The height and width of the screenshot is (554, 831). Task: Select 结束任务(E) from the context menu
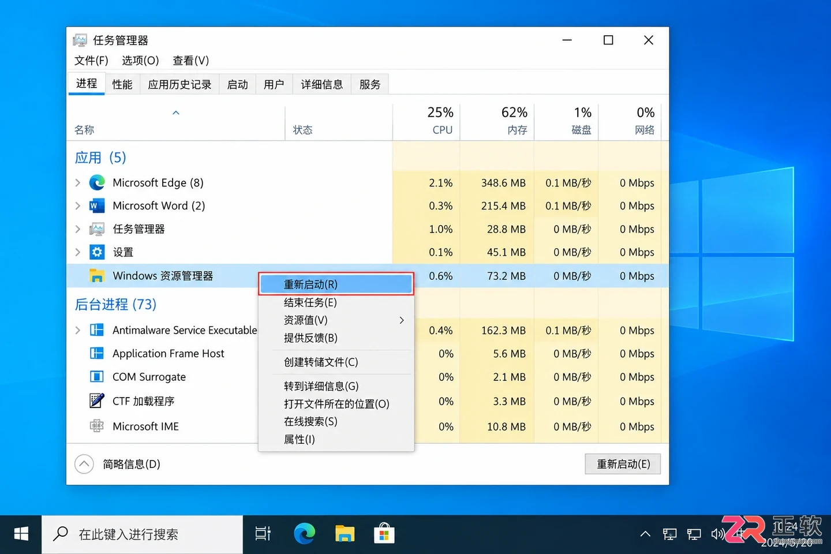point(336,302)
